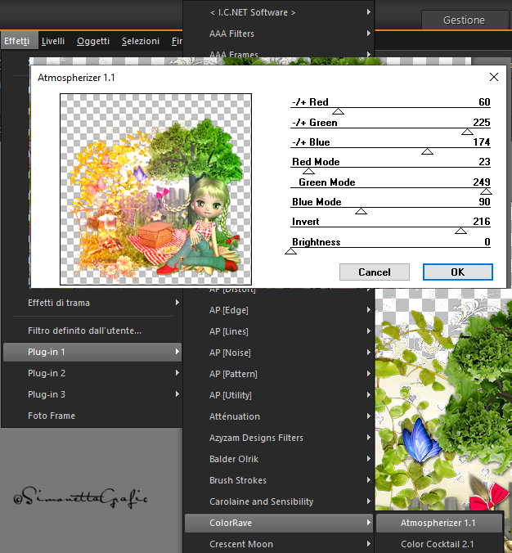Open the Livelli menu

coord(53,41)
